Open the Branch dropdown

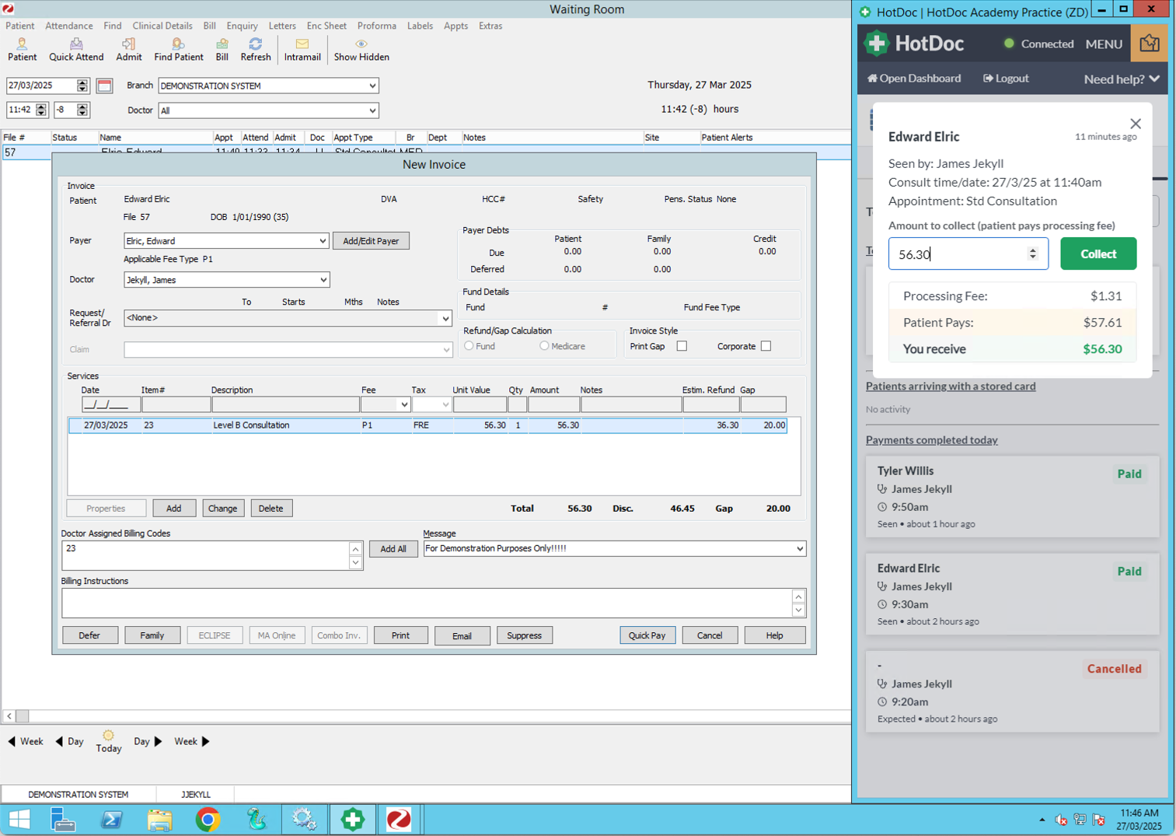point(372,86)
